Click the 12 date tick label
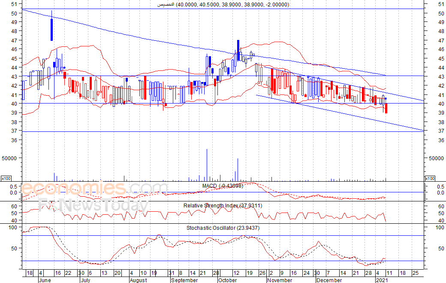The height and width of the screenshot is (283, 446). point(236,273)
